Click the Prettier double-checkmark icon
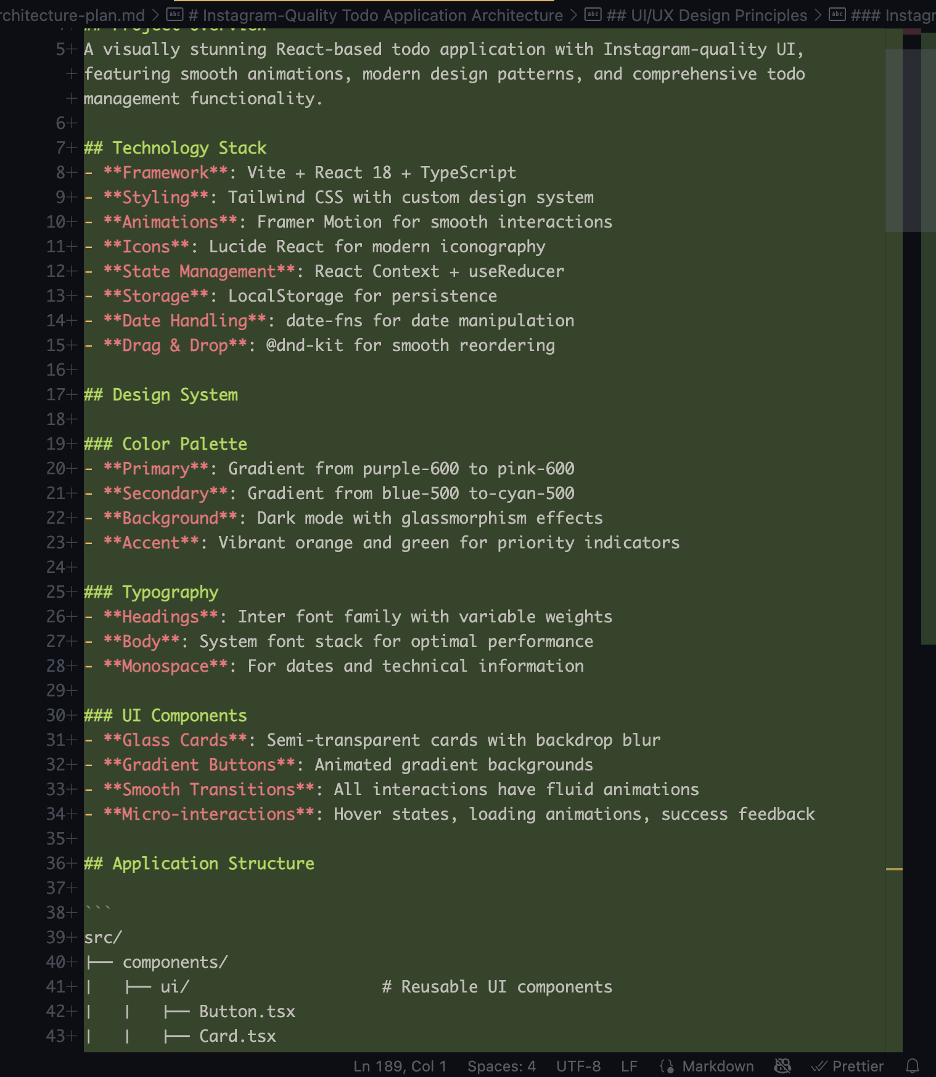This screenshot has height=1077, width=936. pyautogui.click(x=818, y=1066)
